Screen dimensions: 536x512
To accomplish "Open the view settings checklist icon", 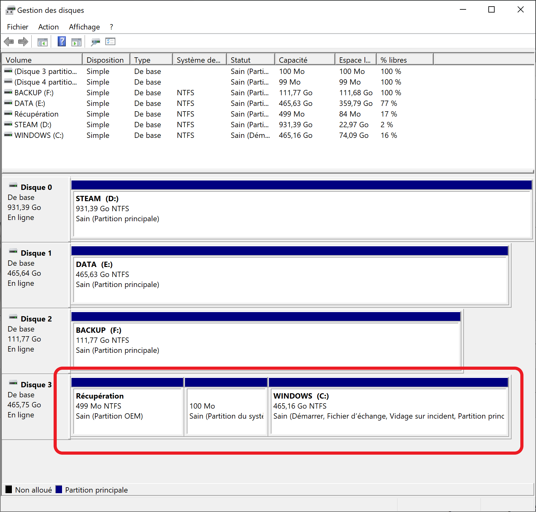I will [110, 41].
